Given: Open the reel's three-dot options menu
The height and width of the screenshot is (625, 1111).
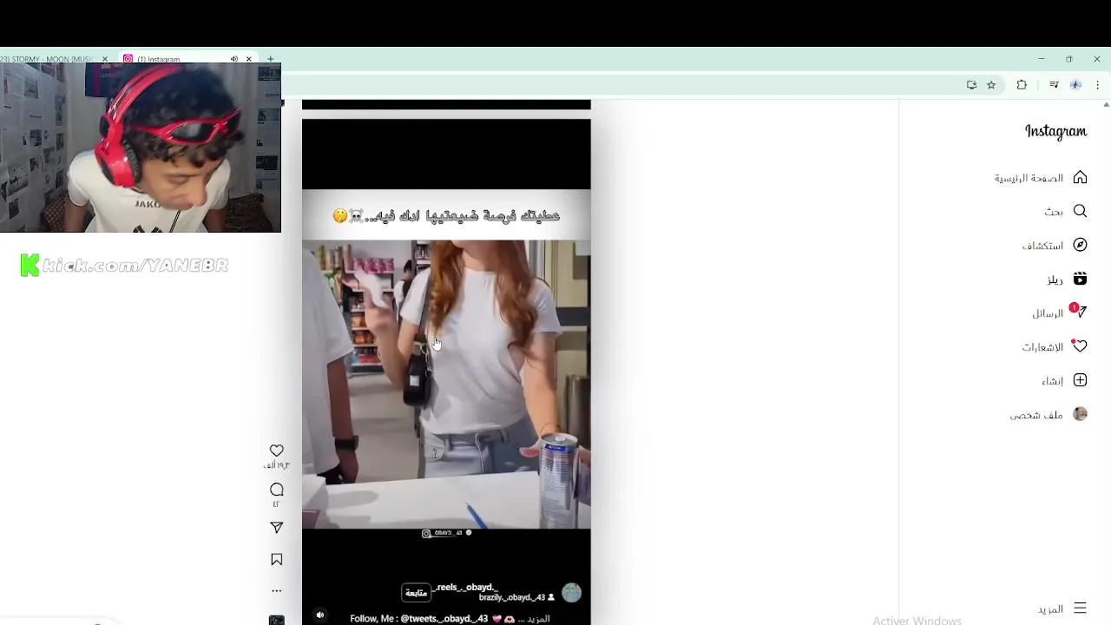Looking at the screenshot, I should 276,590.
